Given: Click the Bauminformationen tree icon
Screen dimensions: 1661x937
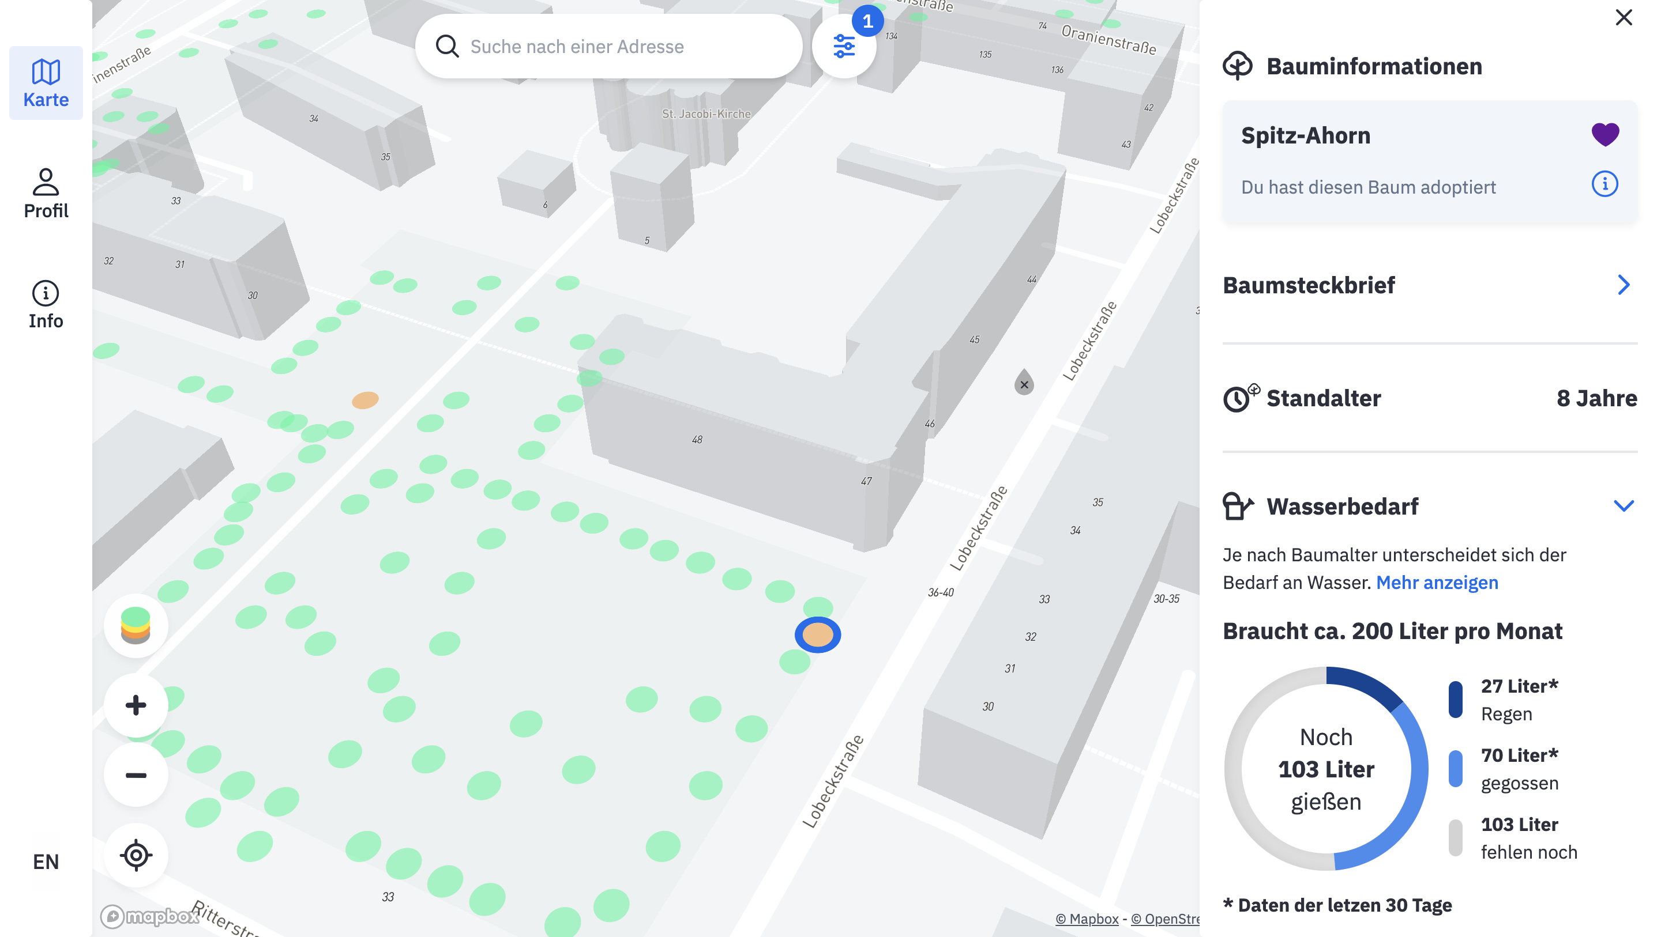Looking at the screenshot, I should [1237, 66].
